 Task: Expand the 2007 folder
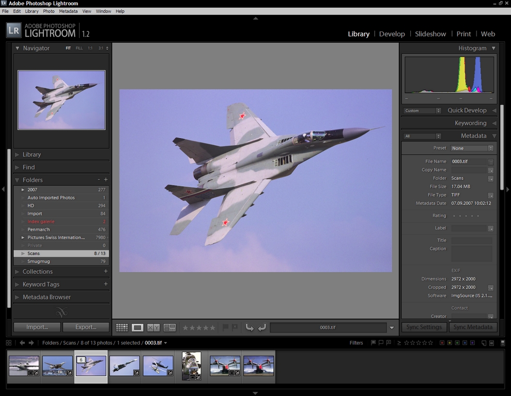pos(23,190)
